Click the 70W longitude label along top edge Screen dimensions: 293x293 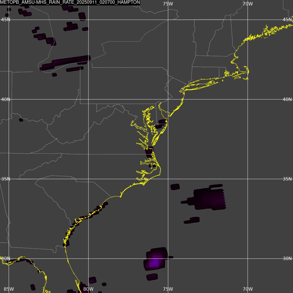point(248,4)
